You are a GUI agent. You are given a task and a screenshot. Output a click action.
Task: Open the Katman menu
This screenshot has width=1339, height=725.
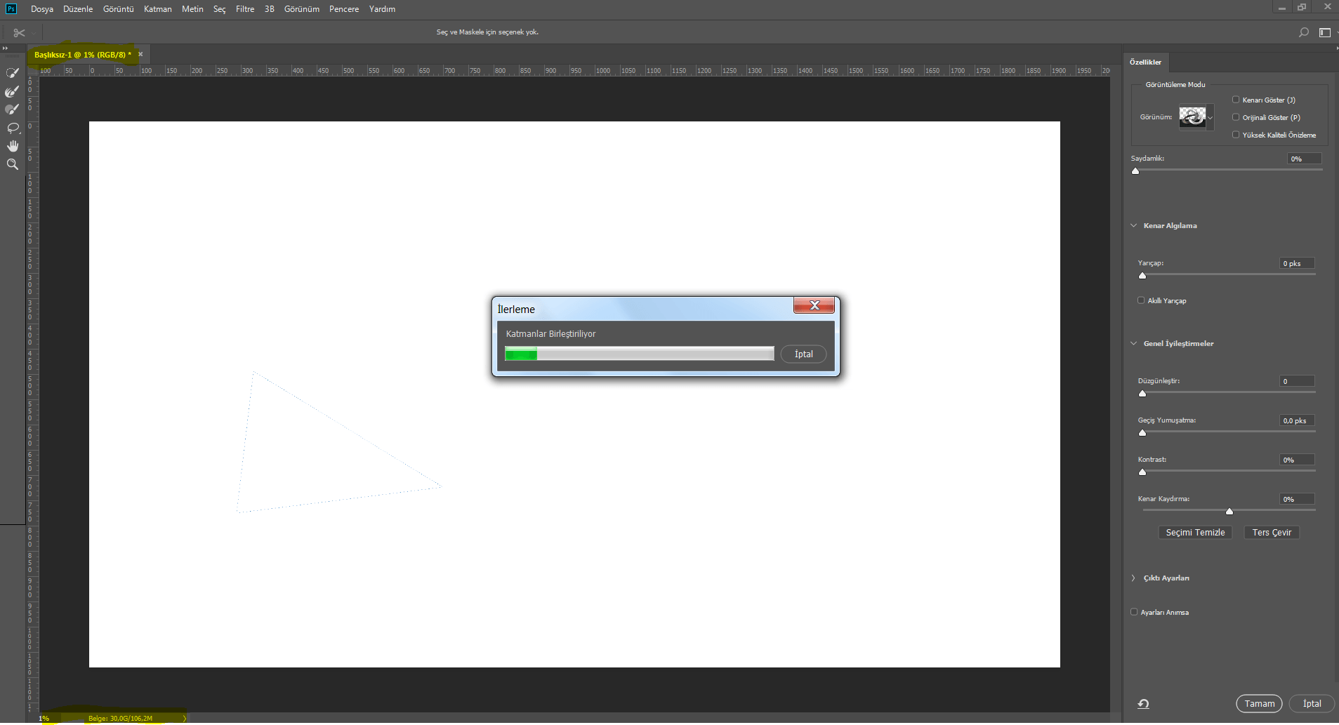coord(158,9)
